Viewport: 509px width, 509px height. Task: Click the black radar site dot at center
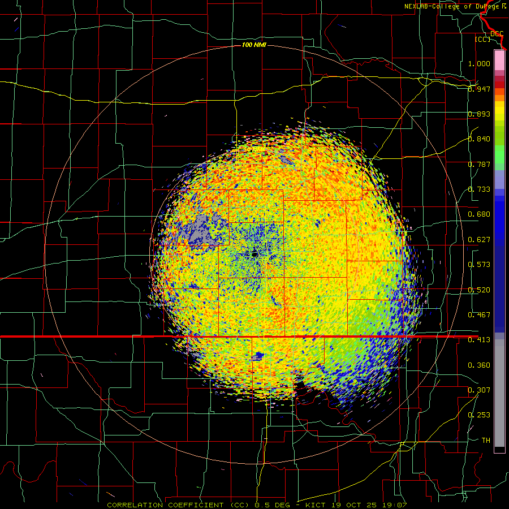point(255,255)
